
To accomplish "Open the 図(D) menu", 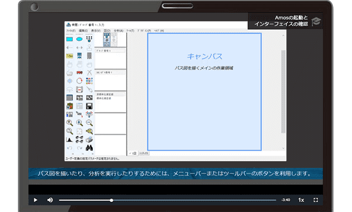I will [x=107, y=31].
